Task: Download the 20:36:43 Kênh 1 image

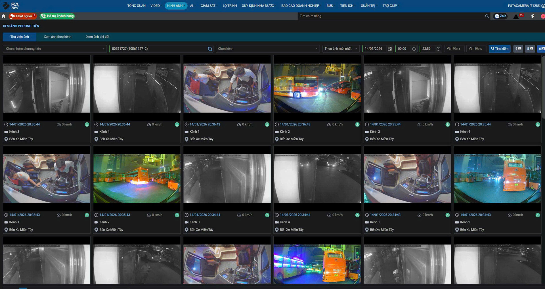Action: coord(267,124)
